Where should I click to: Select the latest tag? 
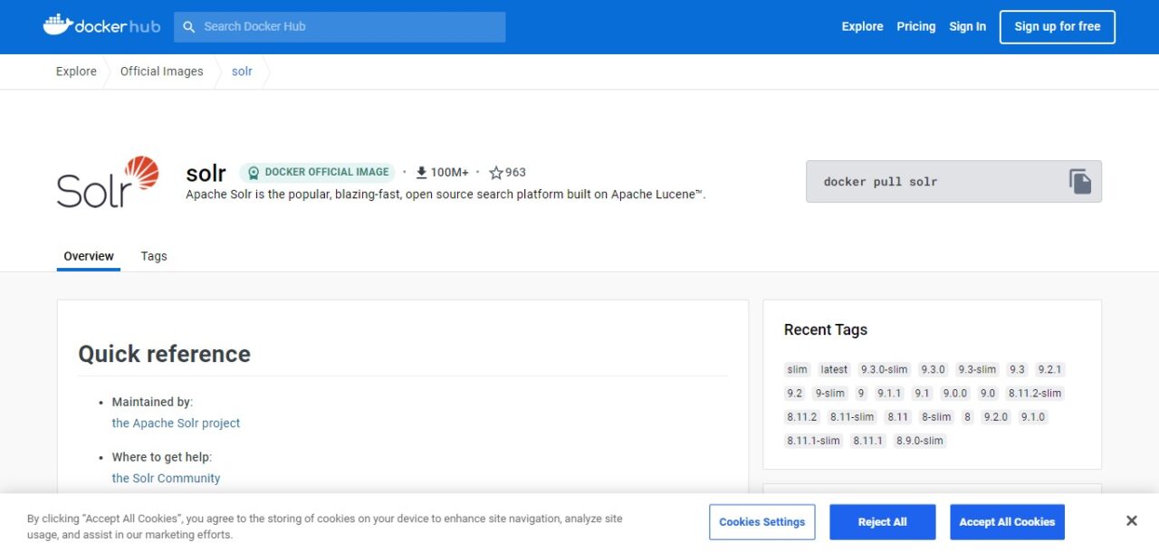(834, 369)
